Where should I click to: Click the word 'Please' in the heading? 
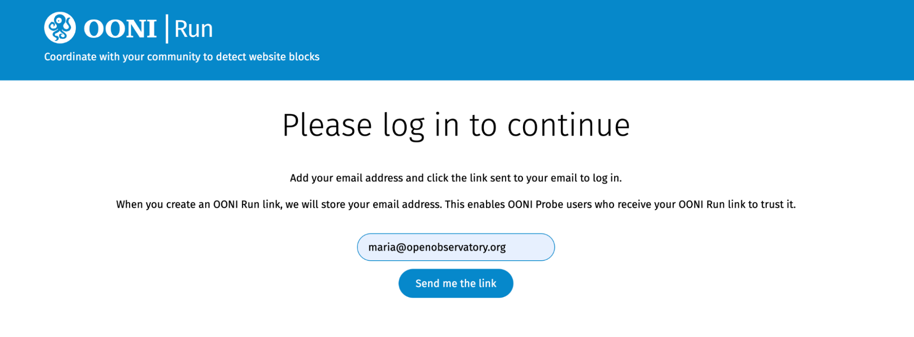(327, 125)
